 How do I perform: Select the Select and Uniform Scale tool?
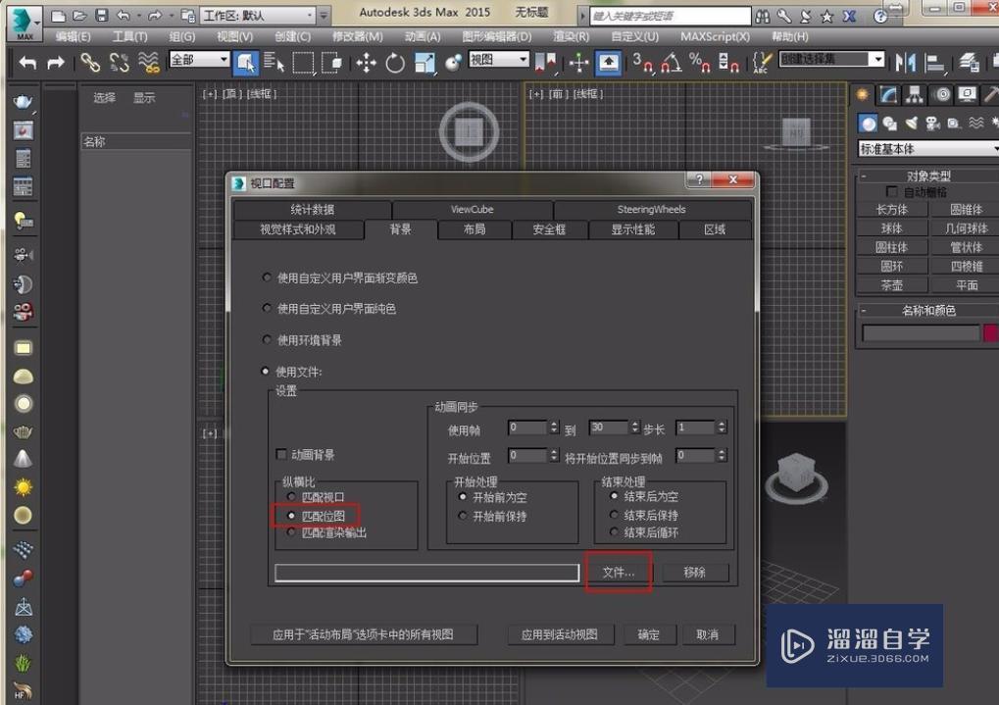coord(425,63)
